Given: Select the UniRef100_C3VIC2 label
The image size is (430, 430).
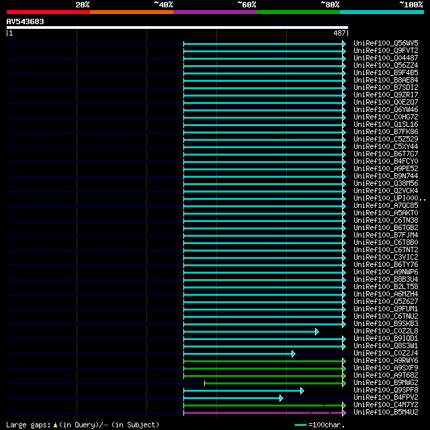Looking at the screenshot, I should point(386,257).
